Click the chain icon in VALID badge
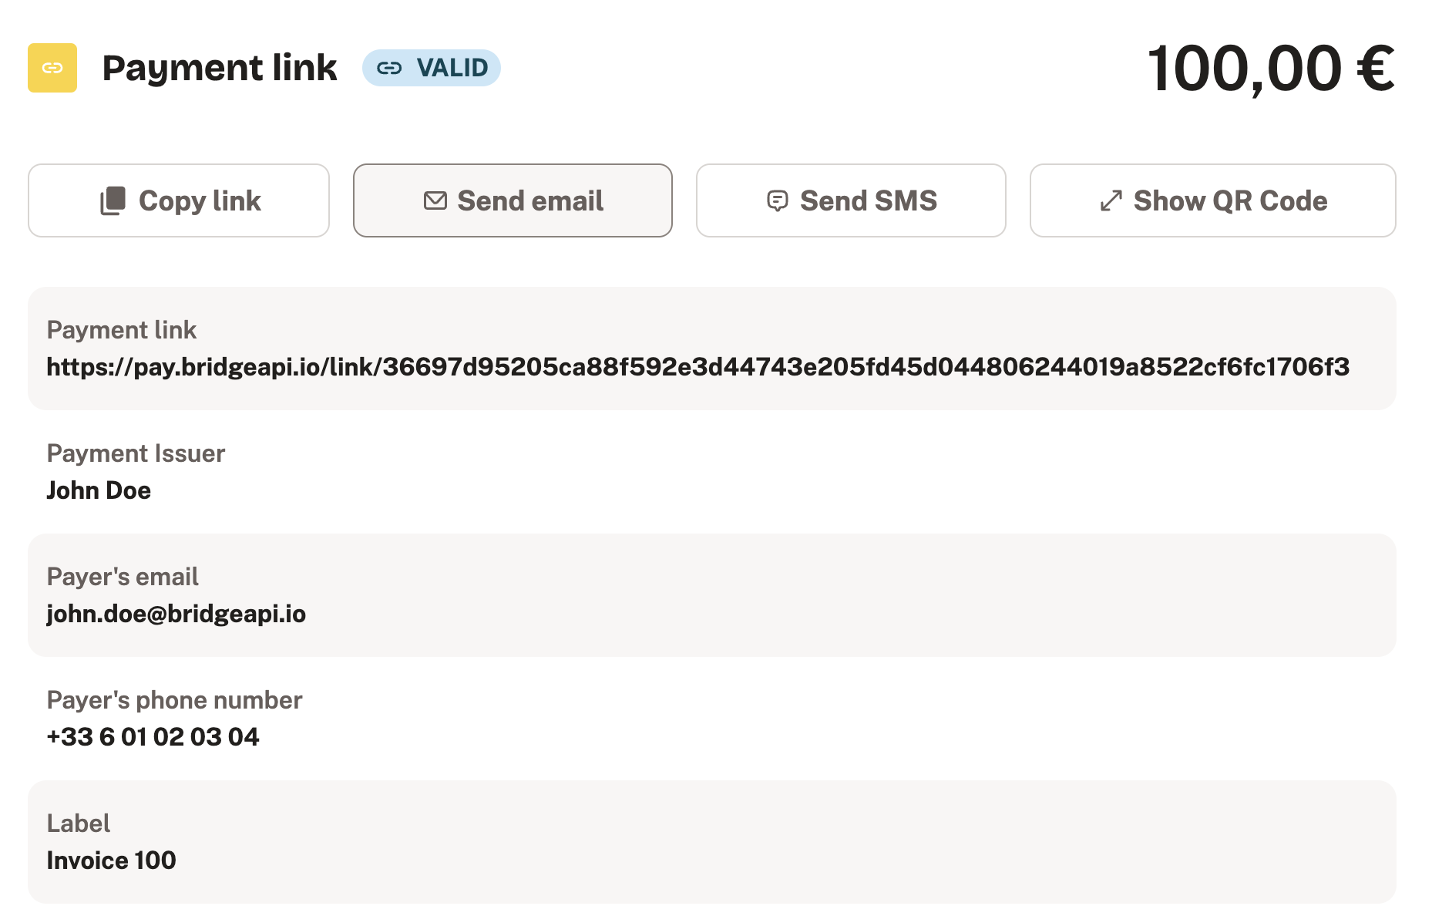1432x916 pixels. tap(389, 68)
